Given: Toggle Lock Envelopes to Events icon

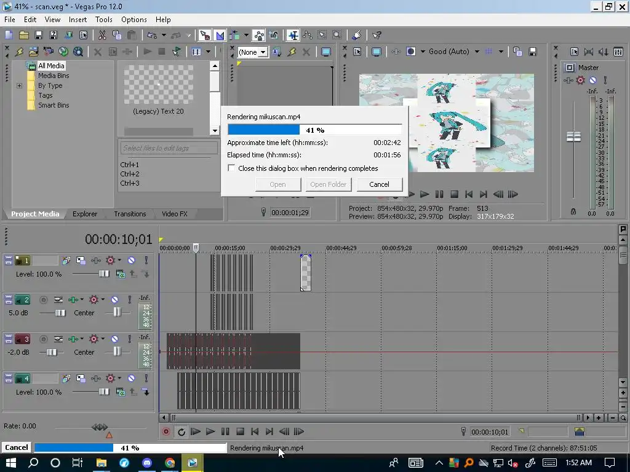Looking at the screenshot, I should coord(259,35).
